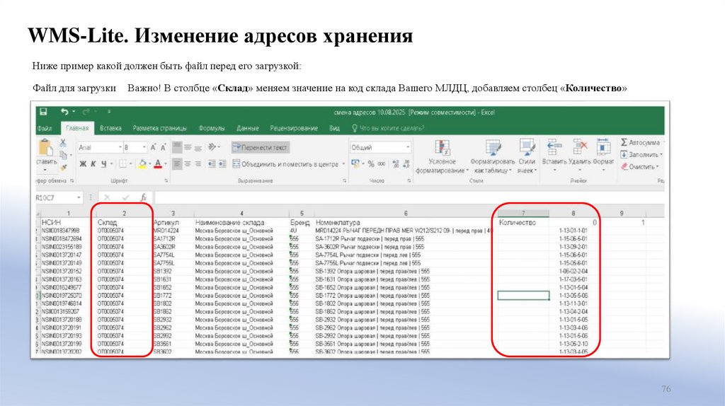Toggle top vertical alignment
The height and width of the screenshot is (406, 725).
[x=177, y=147]
